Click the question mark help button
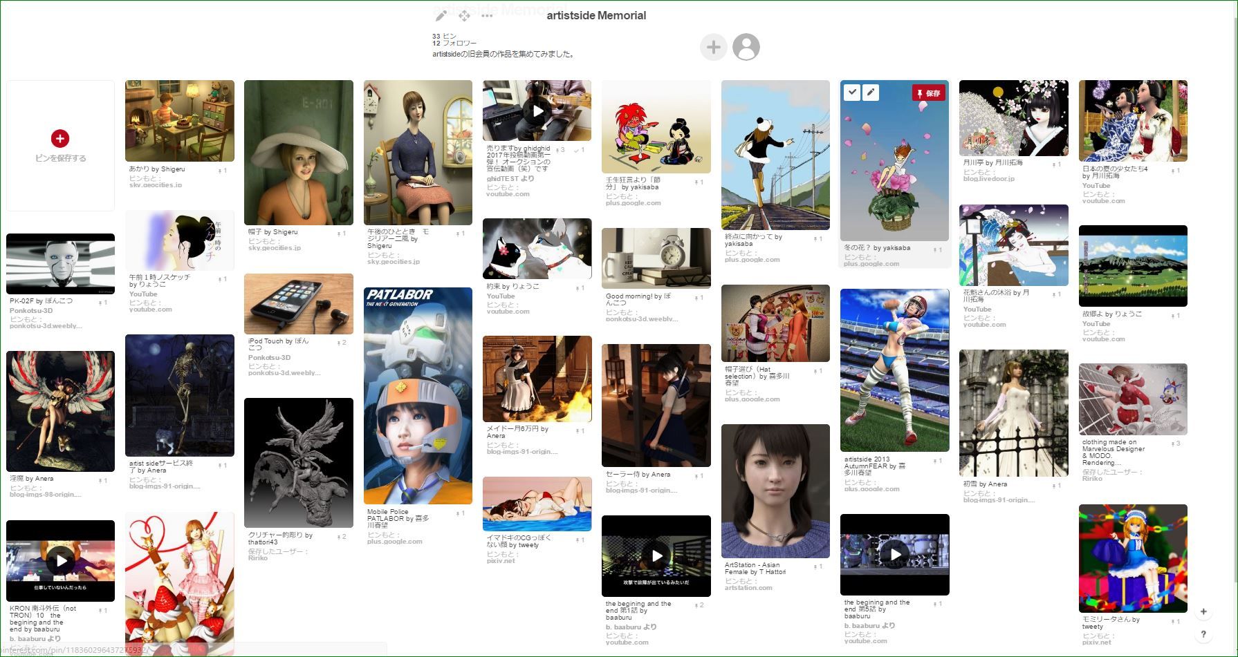Viewport: 1238px width, 657px height. [1203, 634]
